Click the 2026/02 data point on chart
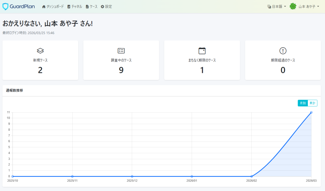325x191 pixels. [251, 176]
